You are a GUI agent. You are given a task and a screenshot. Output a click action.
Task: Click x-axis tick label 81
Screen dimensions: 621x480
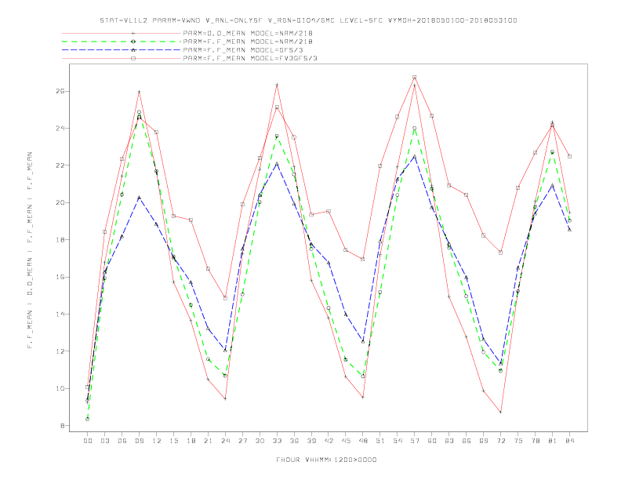click(x=552, y=441)
